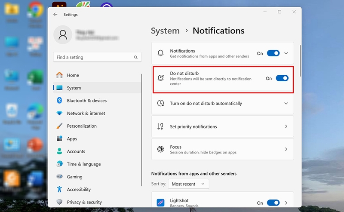Click the Find a setting search field
Screen dimensions: 344x212
point(97,57)
